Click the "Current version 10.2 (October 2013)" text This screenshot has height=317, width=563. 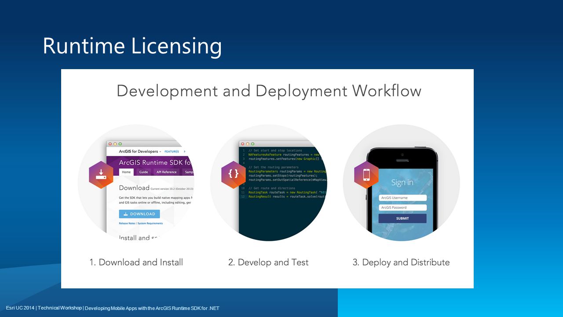coord(172,189)
